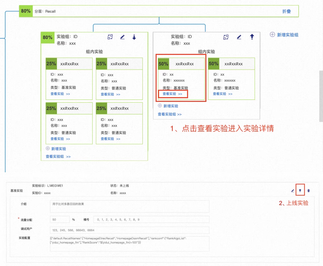Click the 实验配置 JSON text area
Image resolution: width=323 pixels, height=266 pixels.
click(x=129, y=244)
